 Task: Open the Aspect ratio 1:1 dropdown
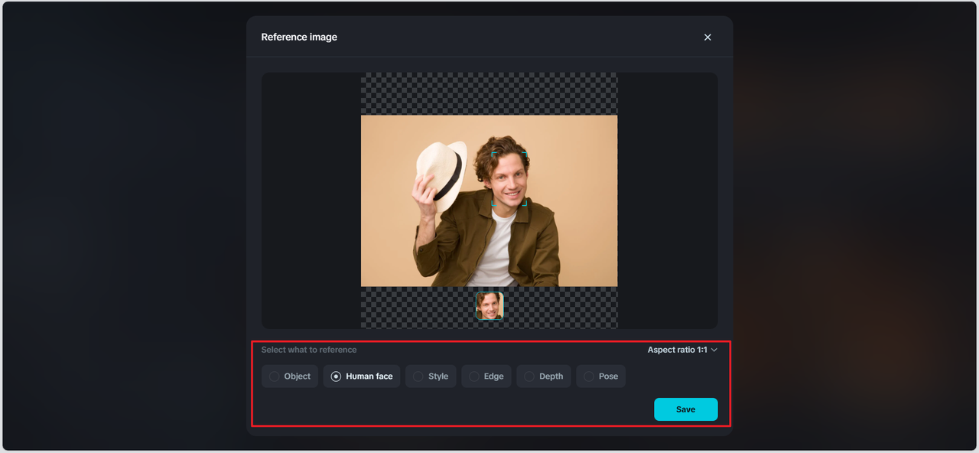[682, 350]
